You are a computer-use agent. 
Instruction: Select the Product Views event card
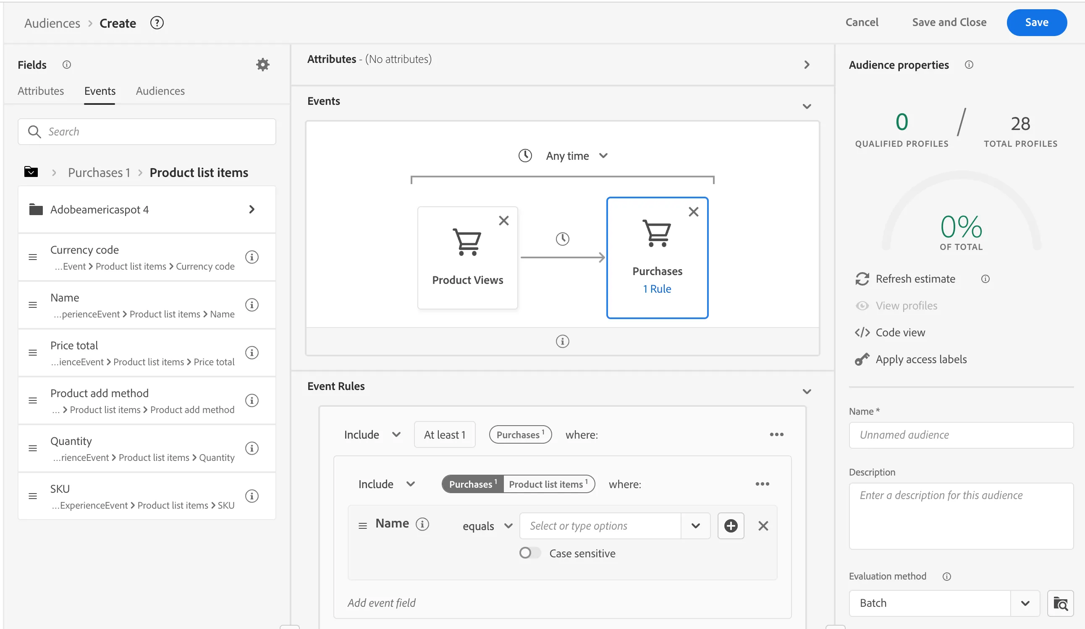[468, 257]
